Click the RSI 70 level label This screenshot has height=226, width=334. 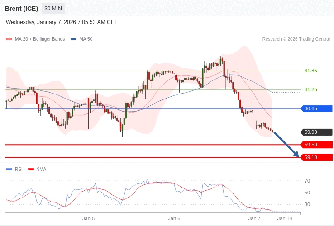coord(307,181)
